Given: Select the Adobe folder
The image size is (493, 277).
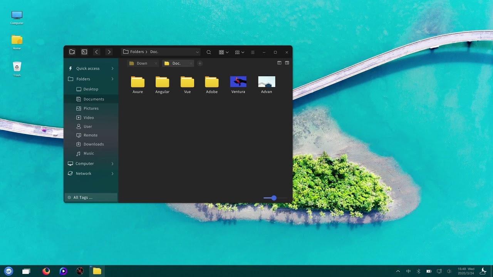Looking at the screenshot, I should coord(212,85).
